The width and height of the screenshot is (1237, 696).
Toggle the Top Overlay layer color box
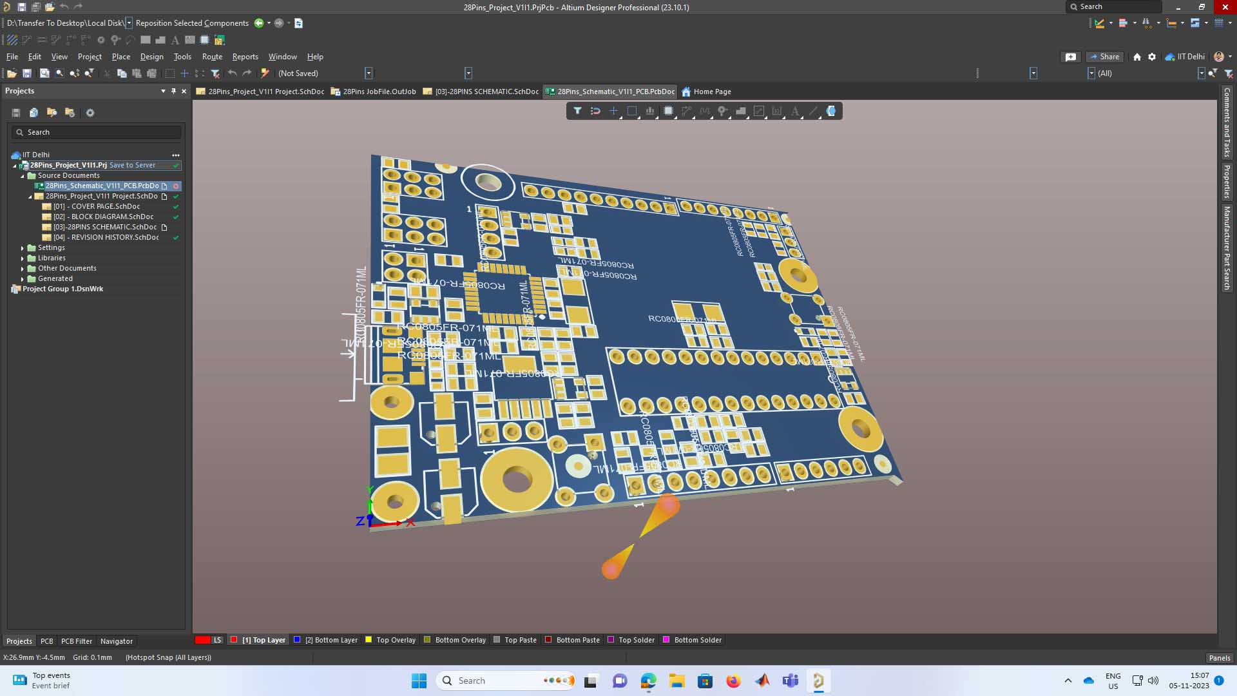coord(369,640)
